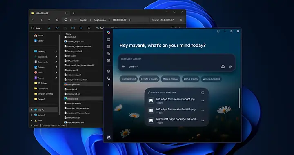Select mscopilot.exe in file list

click(x=83, y=84)
